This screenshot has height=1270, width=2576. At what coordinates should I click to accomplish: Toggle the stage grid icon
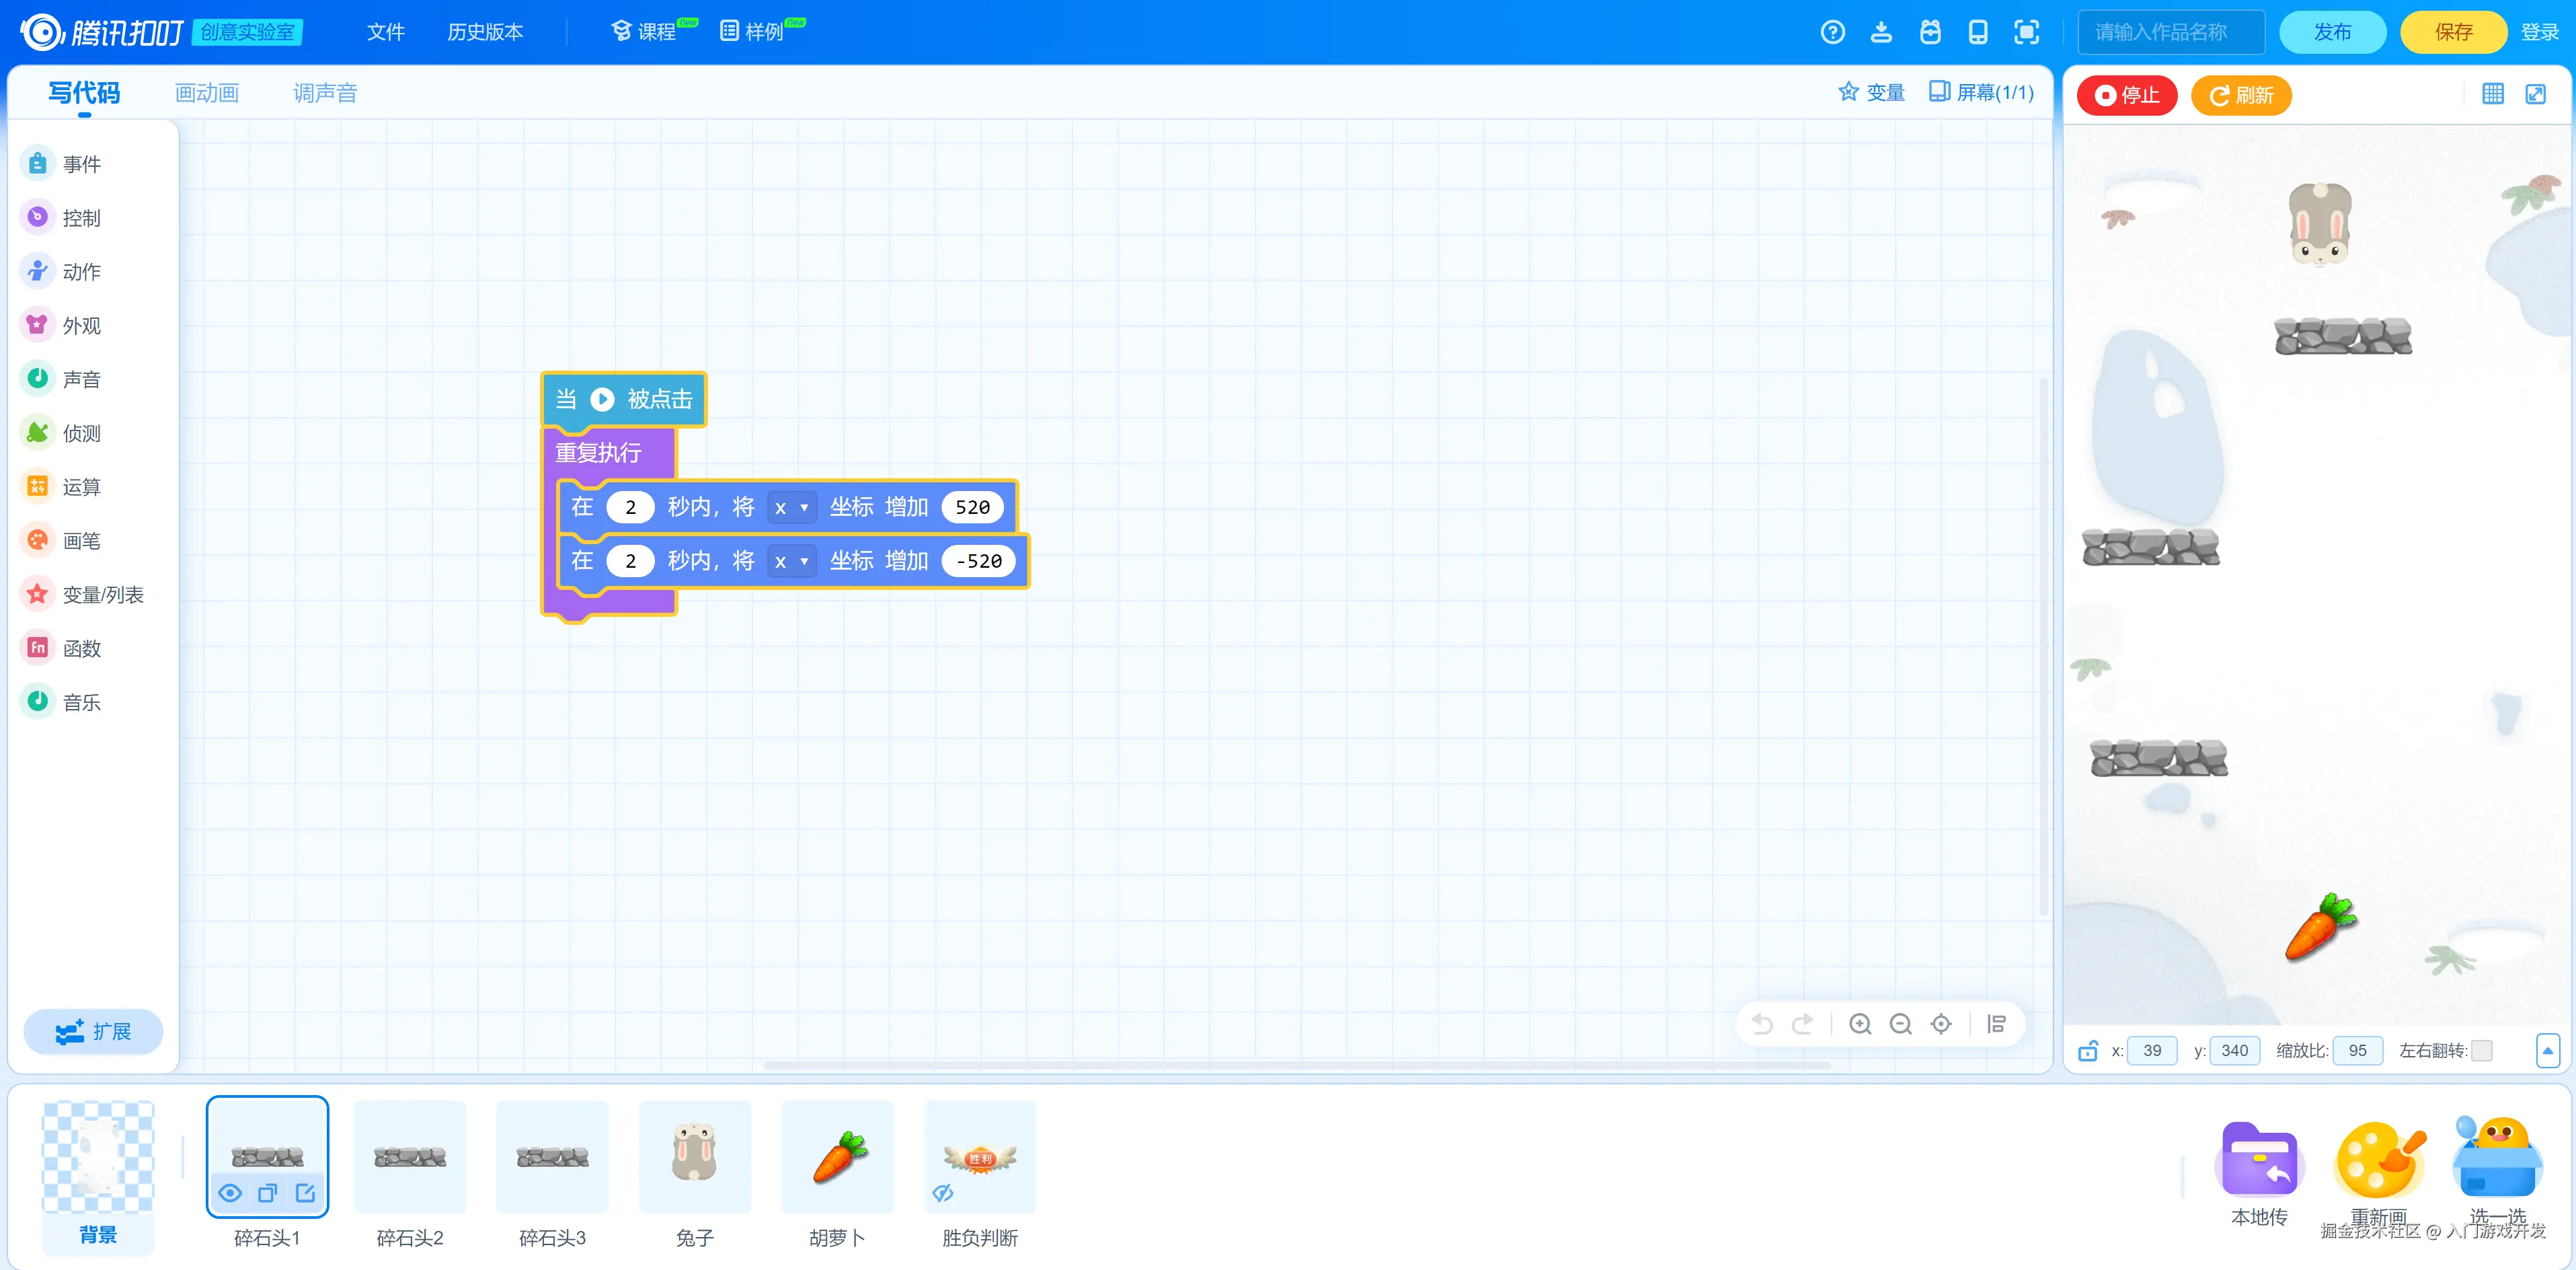[2493, 94]
